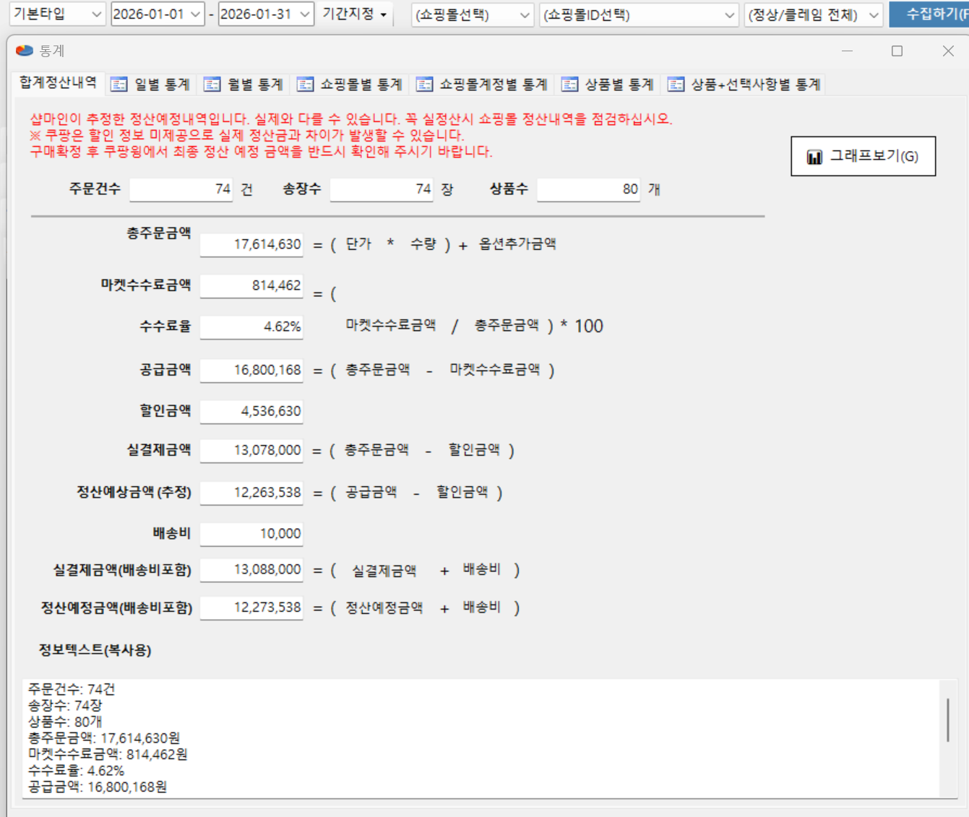Click the table icon beside 상품+선택사항별 통계
The image size is (969, 817).
(x=676, y=85)
